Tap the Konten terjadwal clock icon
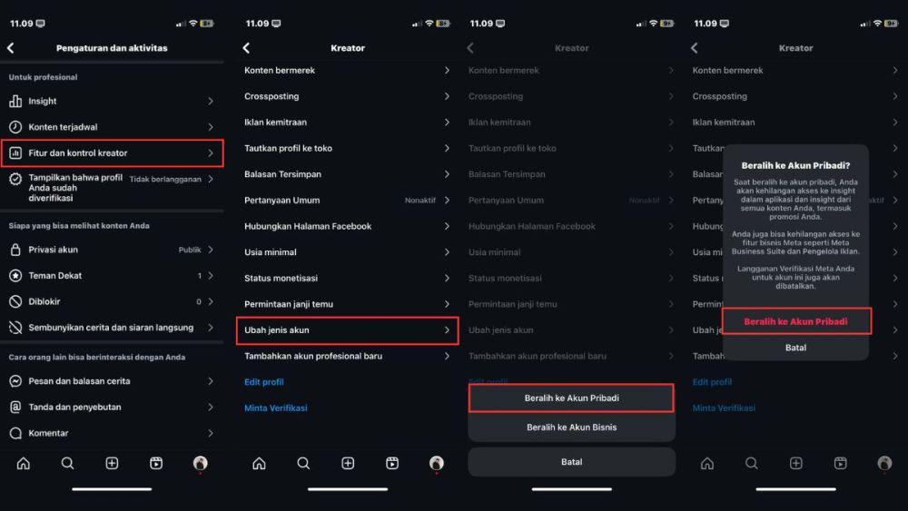The height and width of the screenshot is (511, 908). click(15, 127)
